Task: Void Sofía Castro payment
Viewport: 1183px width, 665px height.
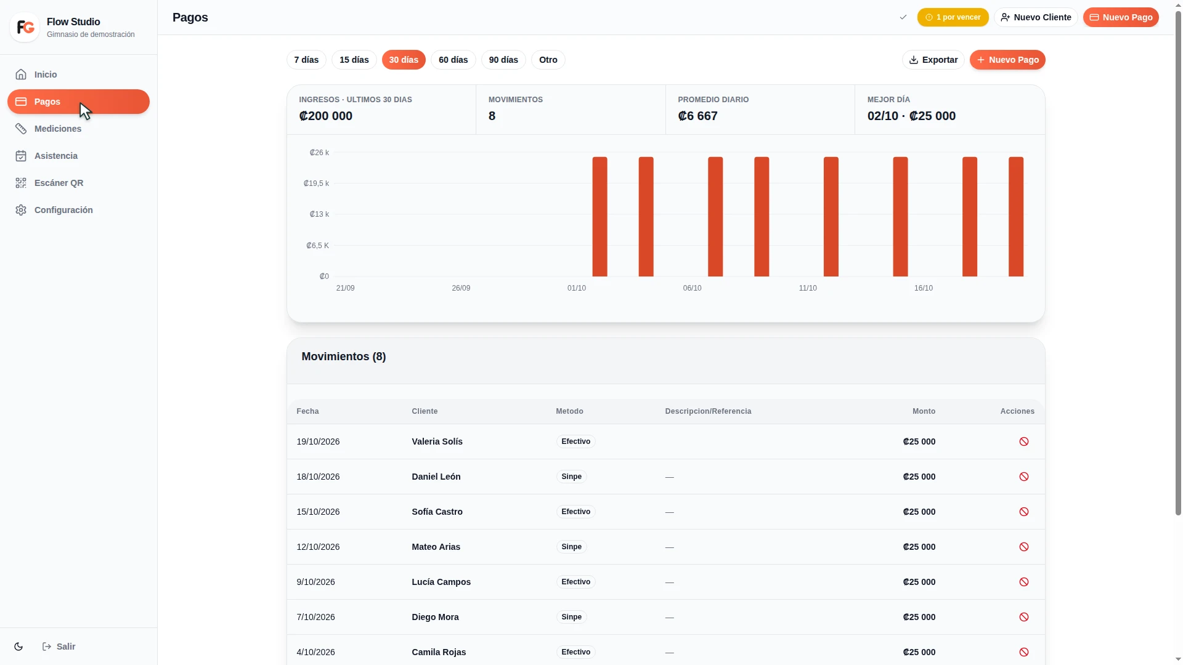Action: [1024, 512]
